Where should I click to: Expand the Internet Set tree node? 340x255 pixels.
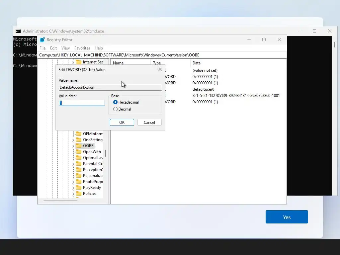[x=73, y=62]
